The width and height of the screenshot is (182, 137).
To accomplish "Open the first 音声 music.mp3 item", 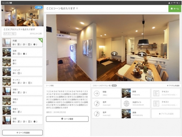I will tap(106, 104).
